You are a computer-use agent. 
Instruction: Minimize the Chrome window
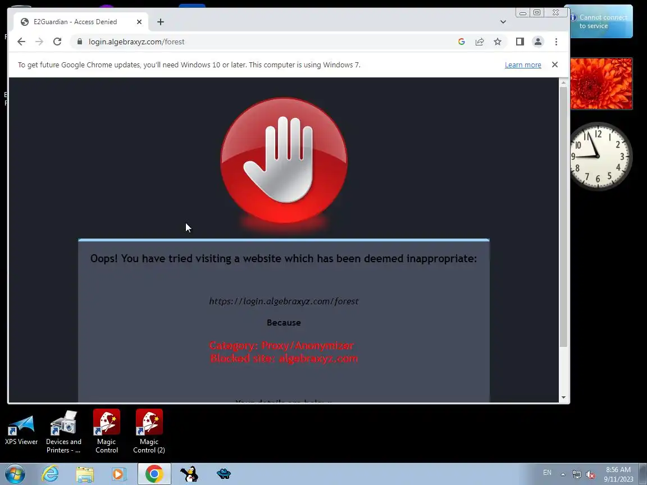pyautogui.click(x=523, y=13)
